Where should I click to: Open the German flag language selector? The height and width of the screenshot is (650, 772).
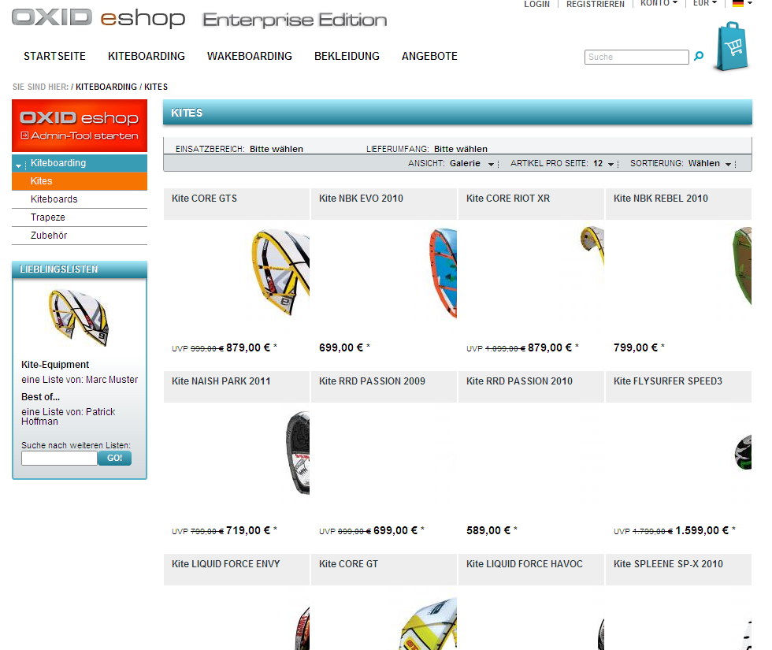(742, 3)
